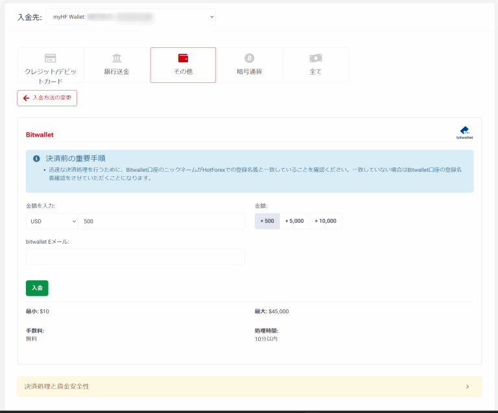Click the cash money icon for 全て

tap(316, 58)
